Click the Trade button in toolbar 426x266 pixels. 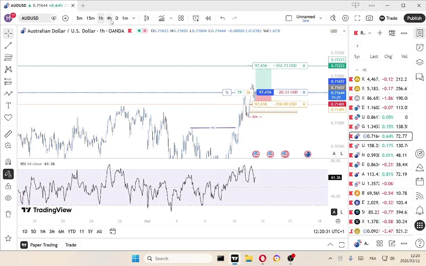(x=389, y=18)
